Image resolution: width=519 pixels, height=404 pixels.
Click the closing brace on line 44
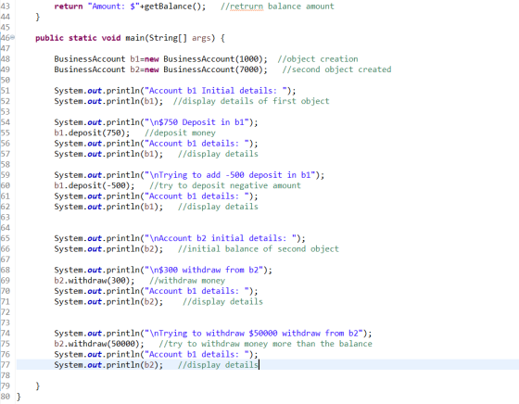[38, 17]
